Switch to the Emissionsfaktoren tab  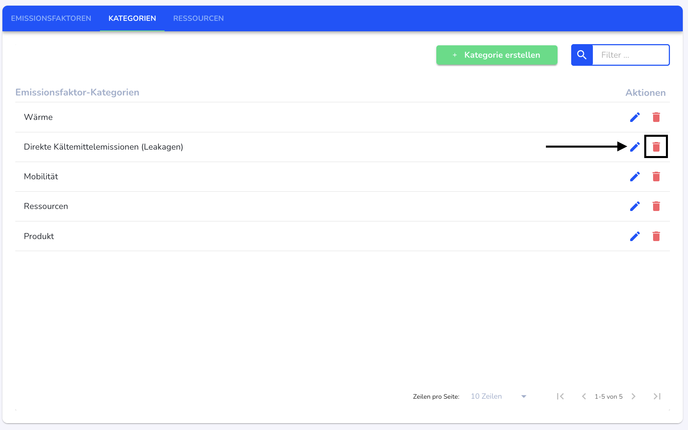click(51, 18)
